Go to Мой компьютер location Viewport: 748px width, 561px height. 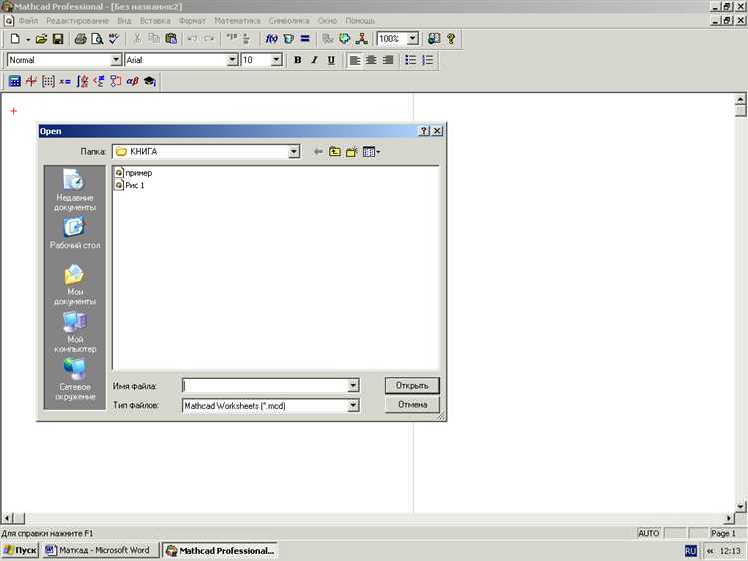point(75,332)
